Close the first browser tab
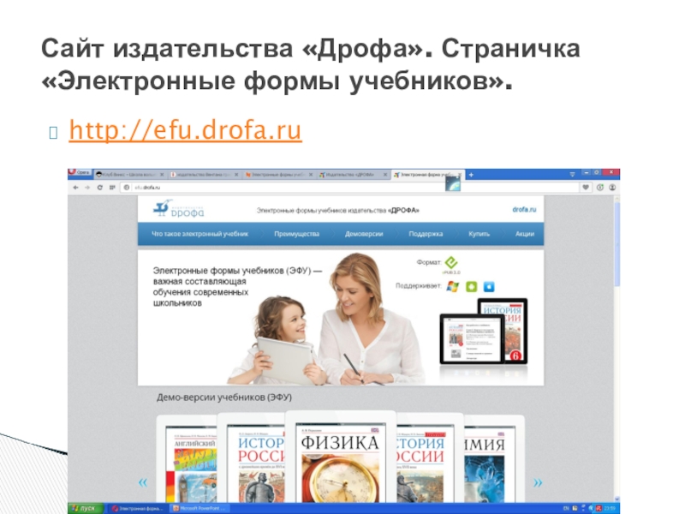Viewport: 685px width, 514px height. click(x=162, y=175)
